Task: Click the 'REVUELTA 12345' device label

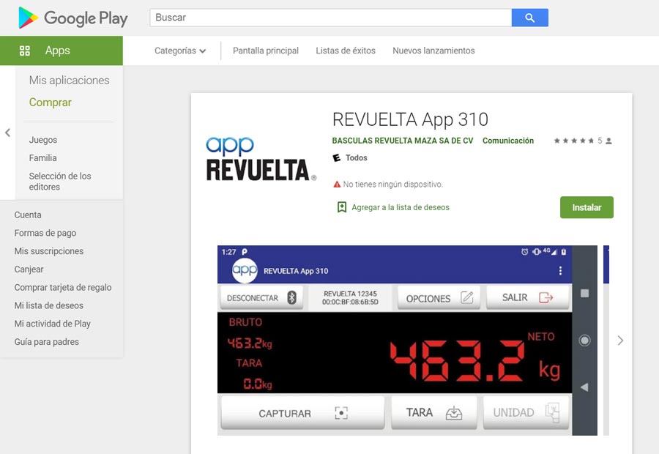Action: coord(350,294)
